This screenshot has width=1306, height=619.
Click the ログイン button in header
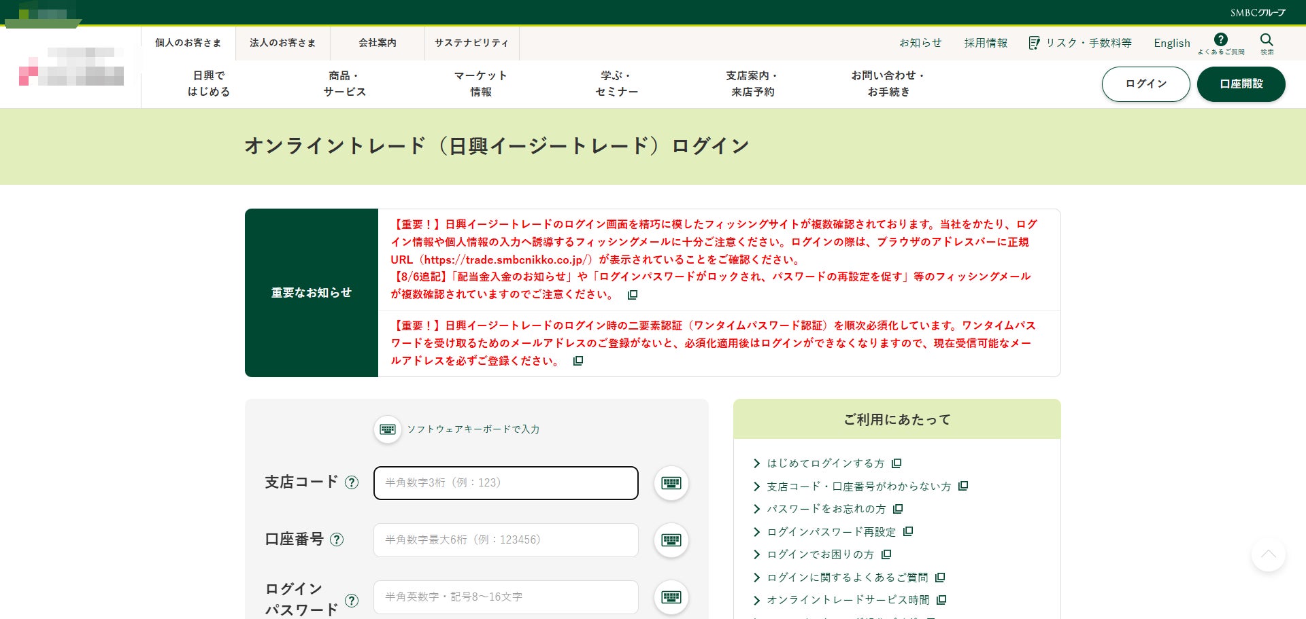click(1146, 84)
